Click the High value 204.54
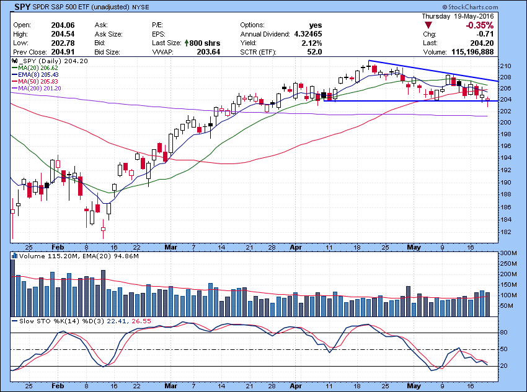Image resolution: width=527 pixels, height=392 pixels. 63,34
